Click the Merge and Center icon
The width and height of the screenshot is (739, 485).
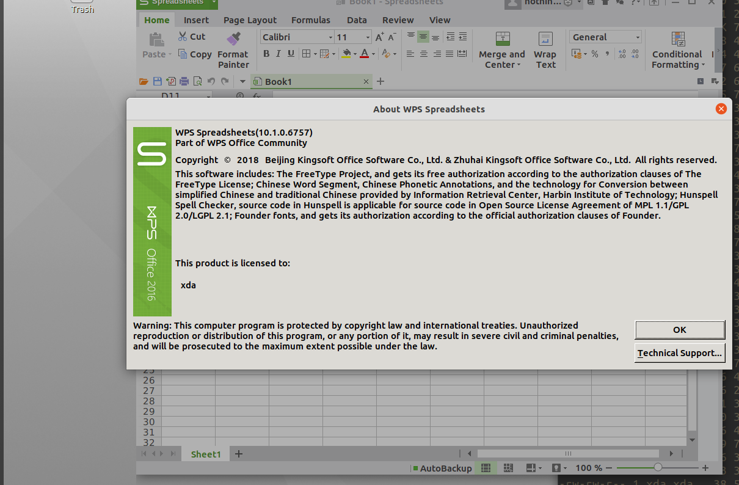pos(502,39)
